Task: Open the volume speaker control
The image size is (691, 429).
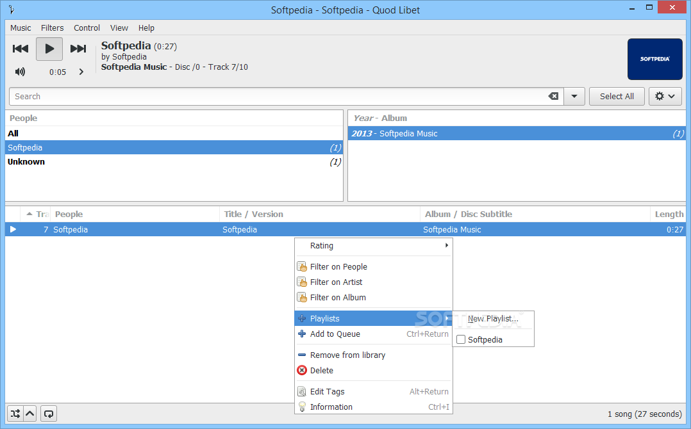Action: tap(21, 72)
